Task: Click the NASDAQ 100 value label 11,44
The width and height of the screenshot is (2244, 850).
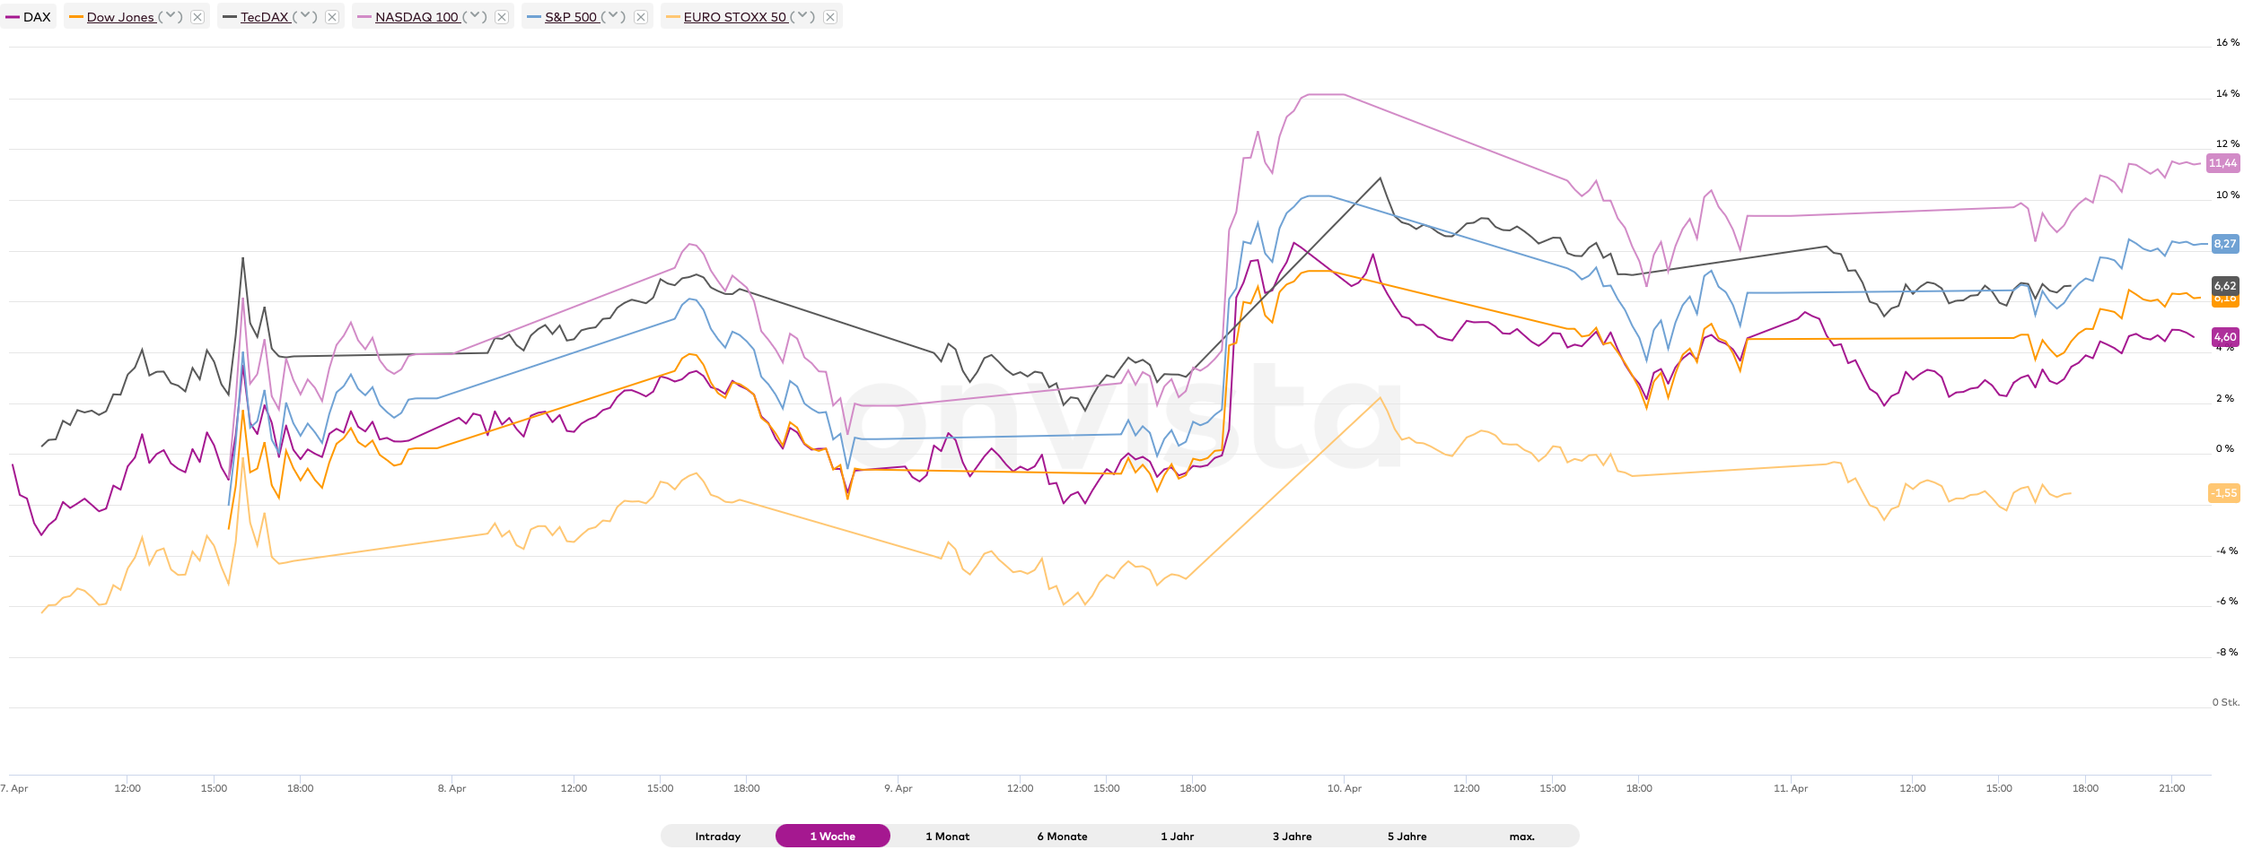Action: pos(2222,163)
